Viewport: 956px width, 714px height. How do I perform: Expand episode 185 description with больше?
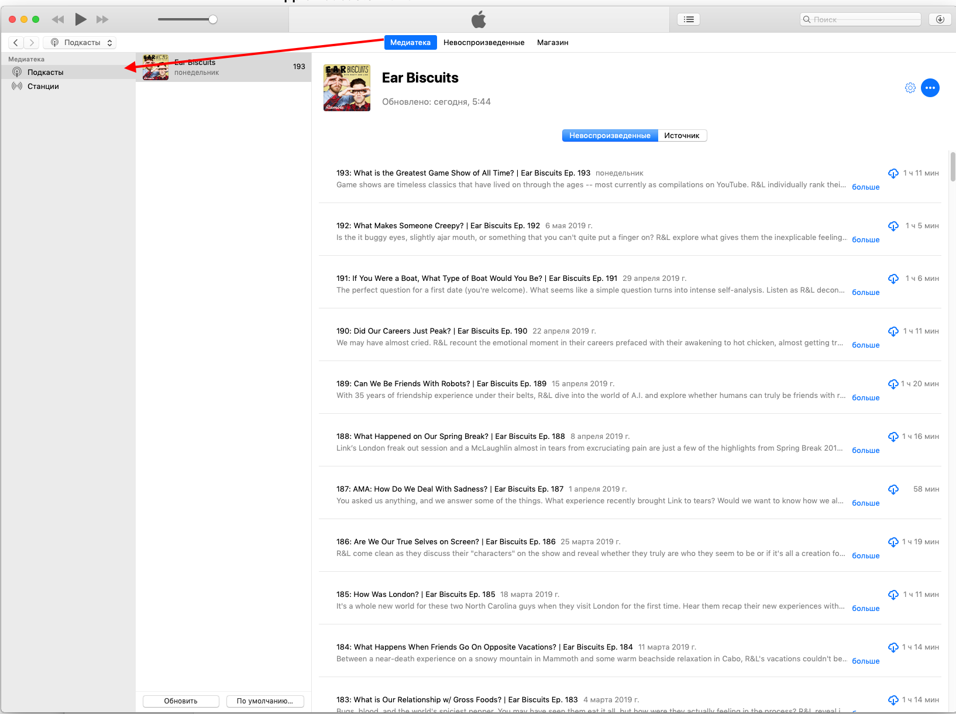866,609
